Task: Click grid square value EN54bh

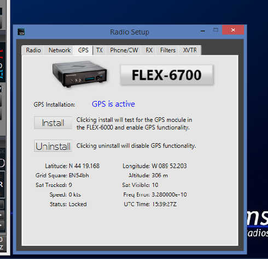Action: coord(79,176)
